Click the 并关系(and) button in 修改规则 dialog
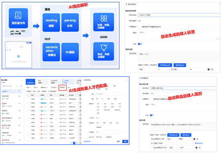Viewport: 222px width, 153px height. (x=165, y=65)
